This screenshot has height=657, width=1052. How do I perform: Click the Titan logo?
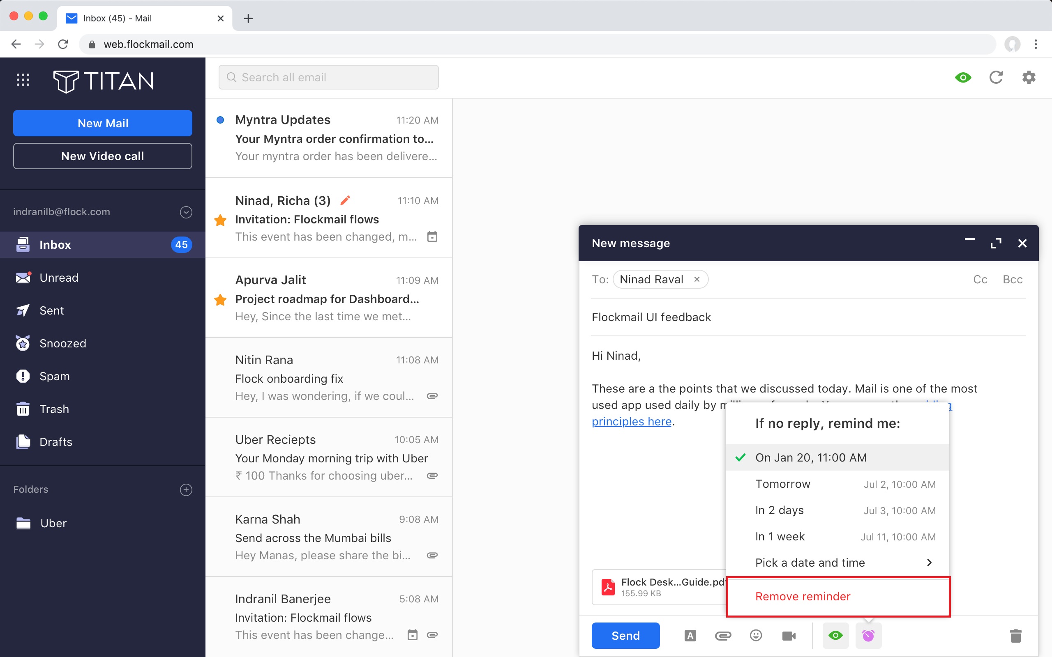tap(103, 81)
